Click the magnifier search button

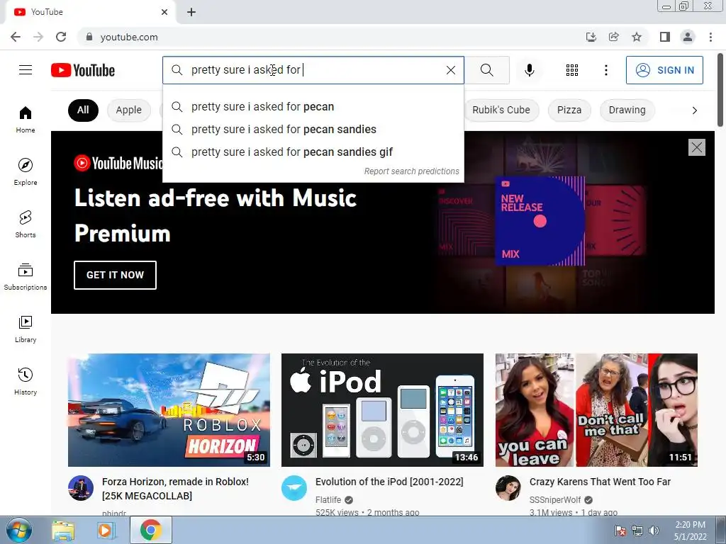[x=486, y=70]
